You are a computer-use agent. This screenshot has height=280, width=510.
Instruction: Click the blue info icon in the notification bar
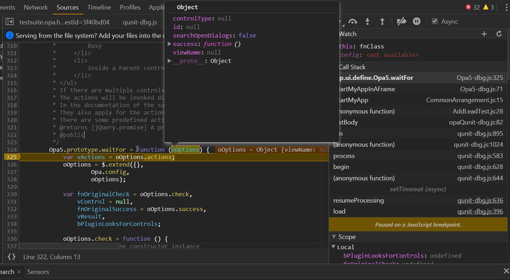pos(10,36)
